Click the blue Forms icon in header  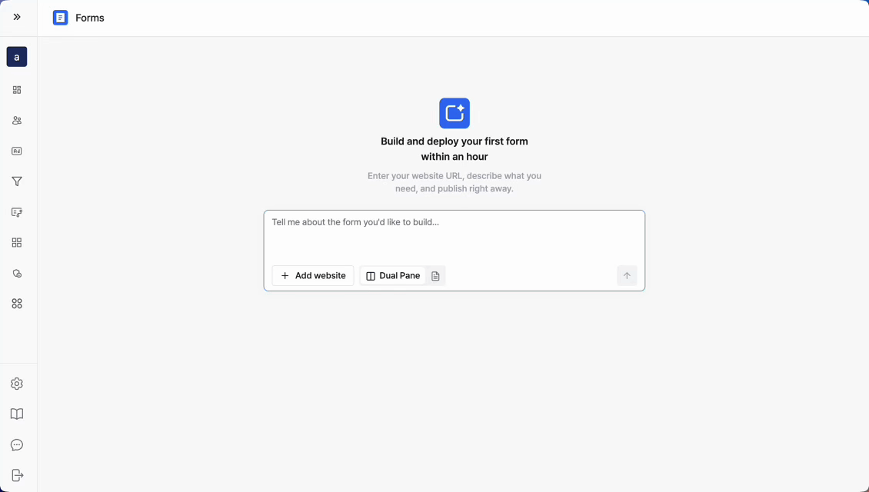(x=61, y=18)
